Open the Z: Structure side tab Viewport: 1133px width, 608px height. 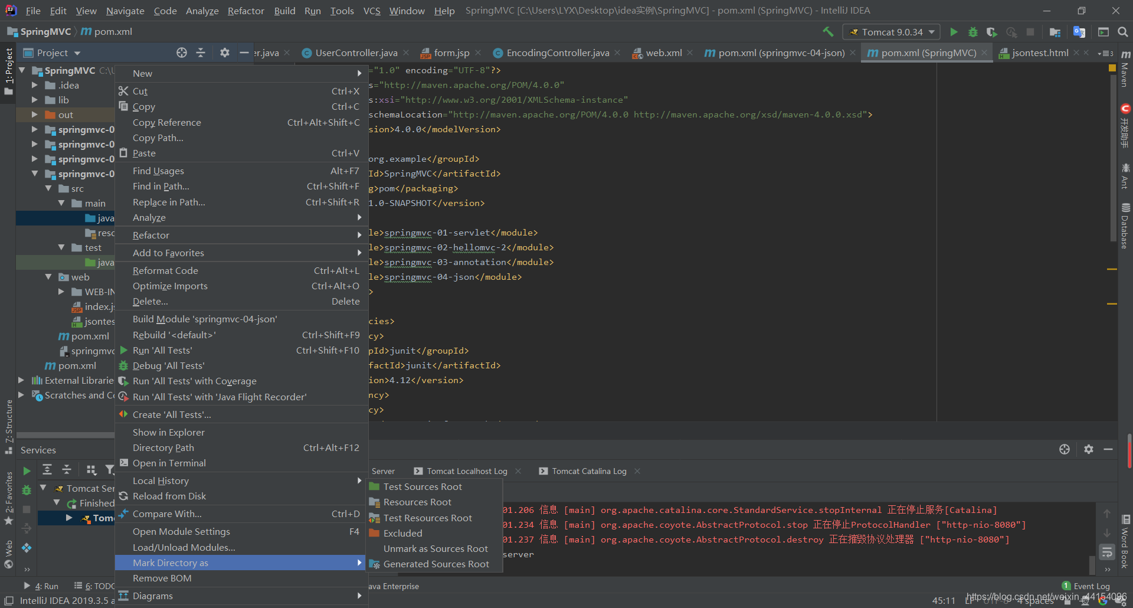point(9,427)
